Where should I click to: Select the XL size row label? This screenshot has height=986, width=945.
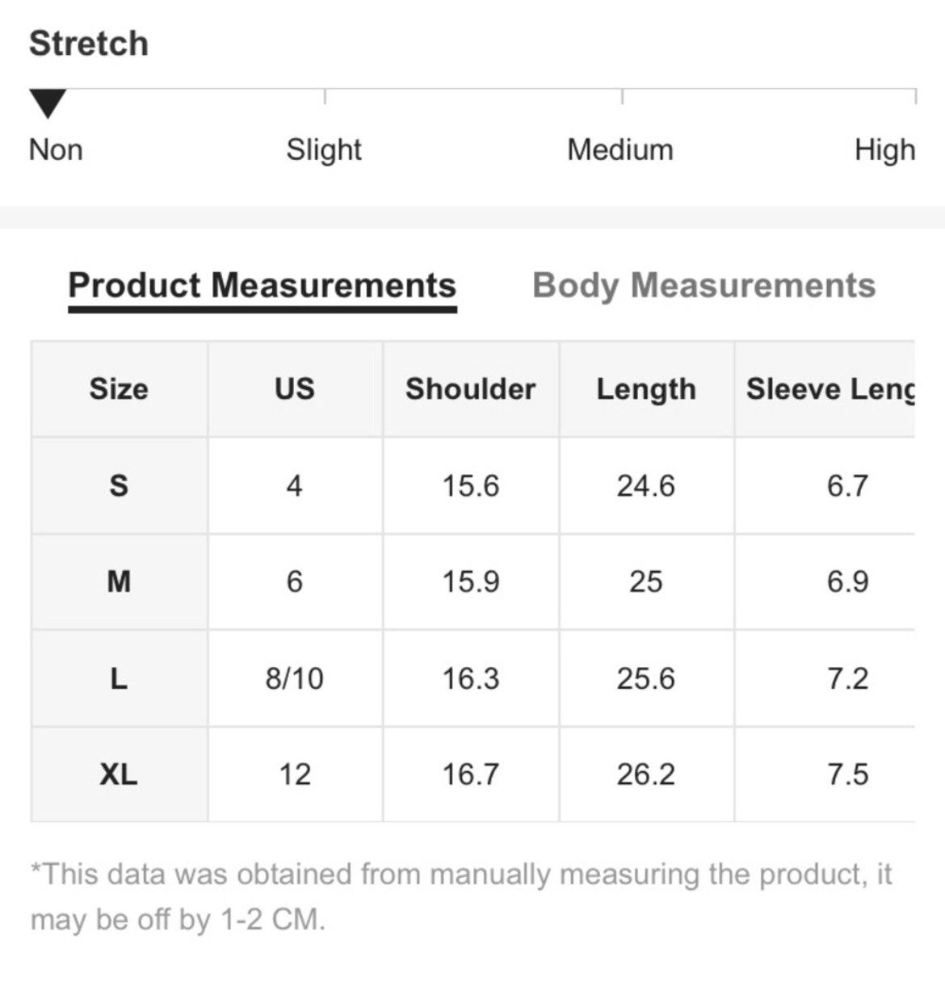click(x=119, y=774)
